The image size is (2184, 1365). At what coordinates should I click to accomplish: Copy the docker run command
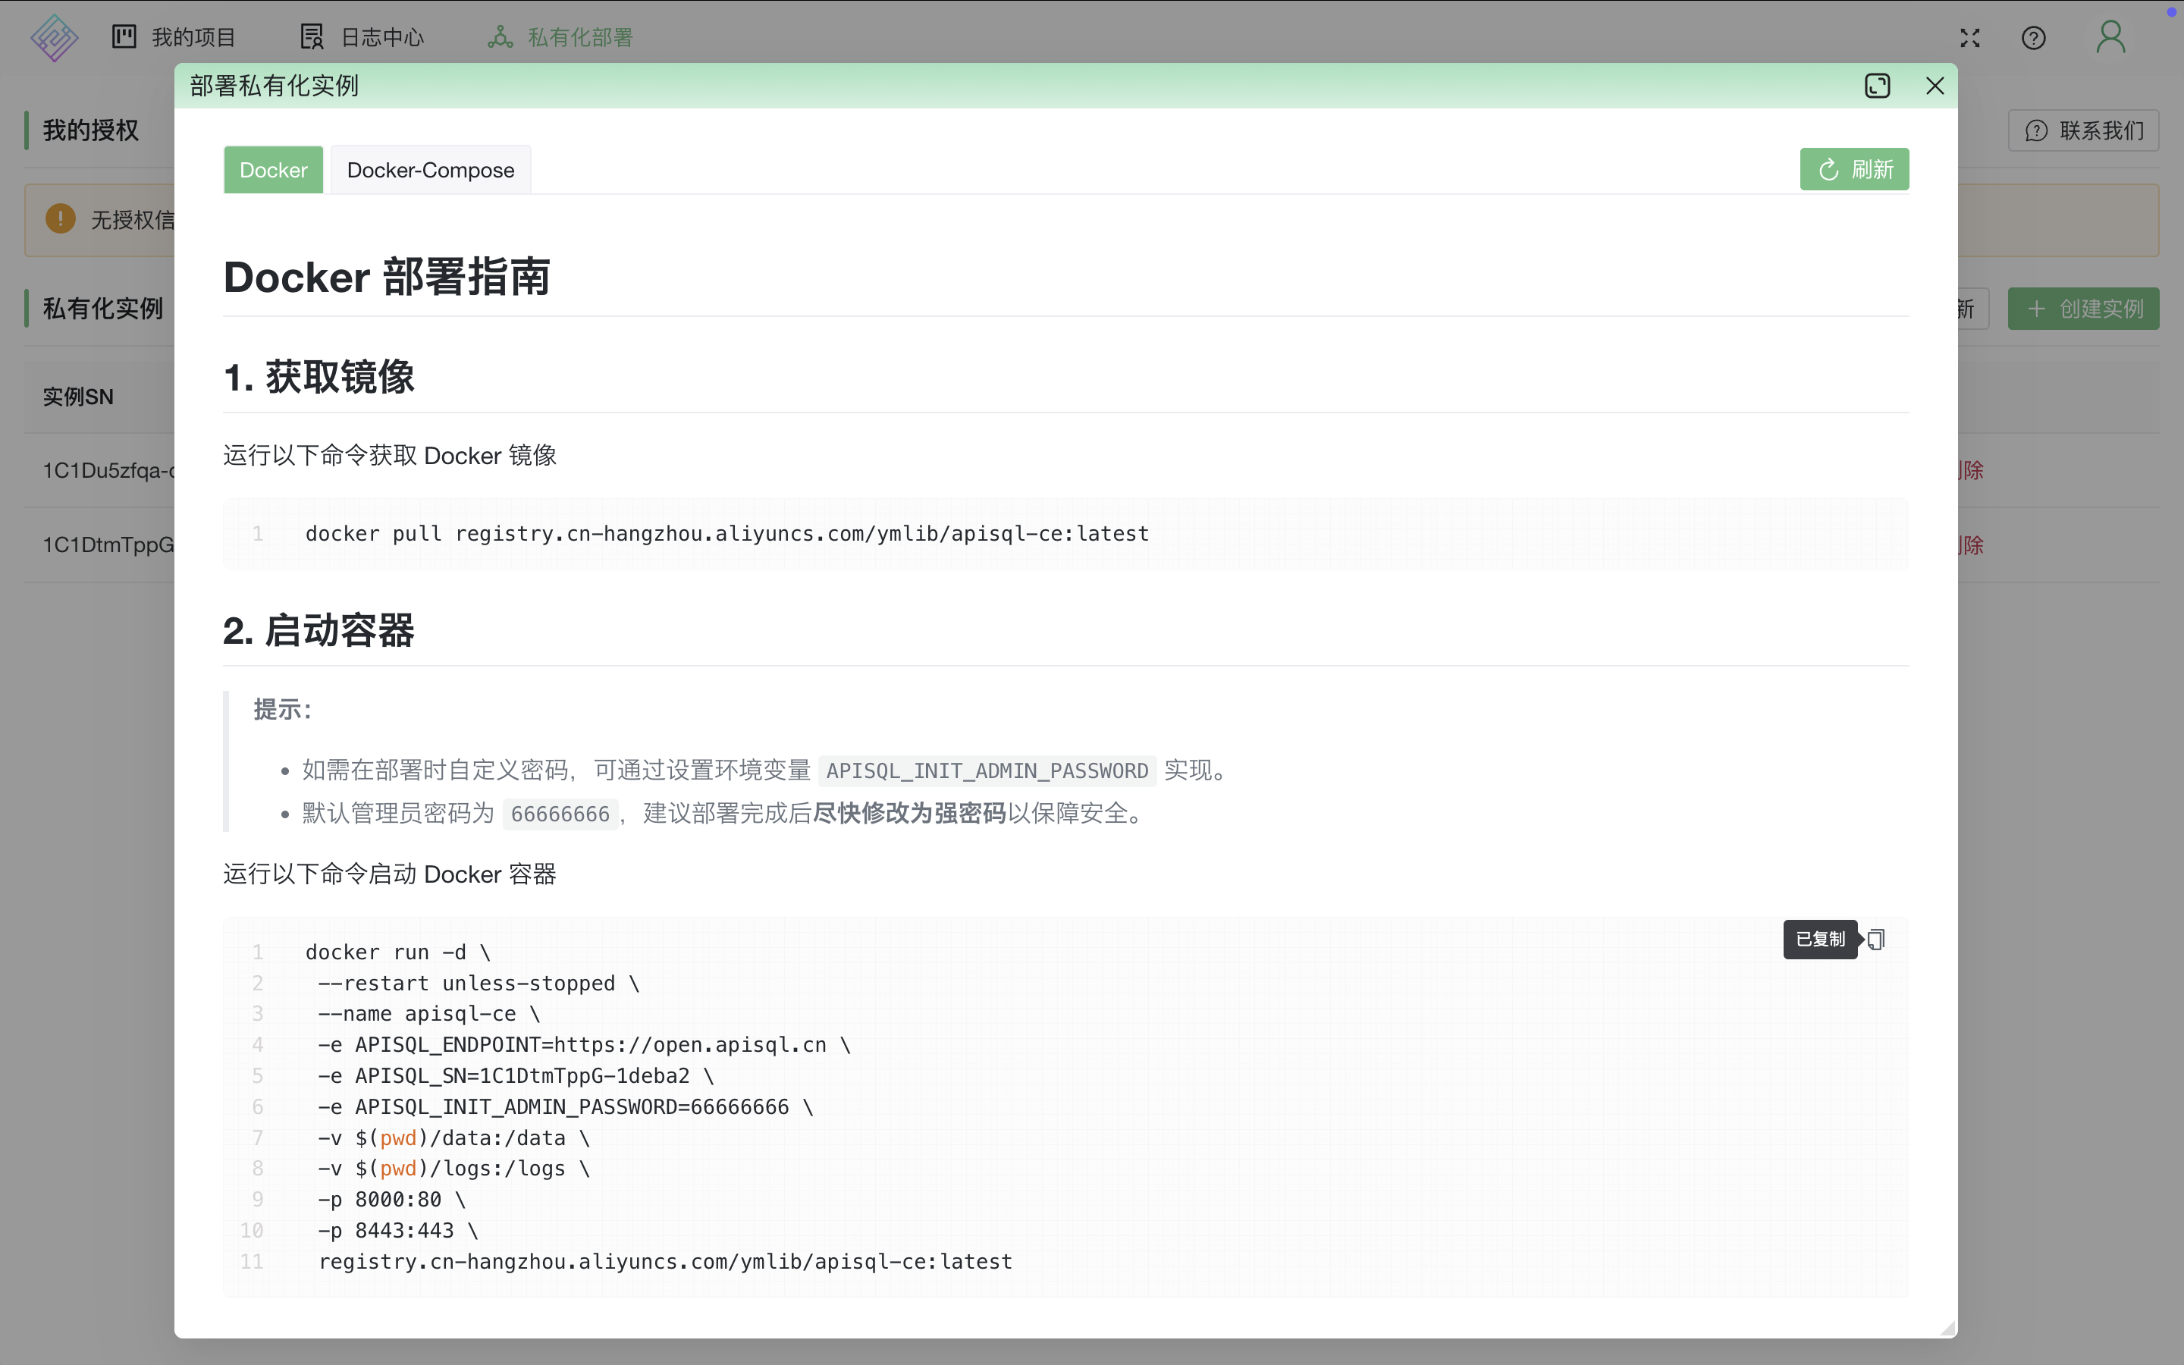1876,939
